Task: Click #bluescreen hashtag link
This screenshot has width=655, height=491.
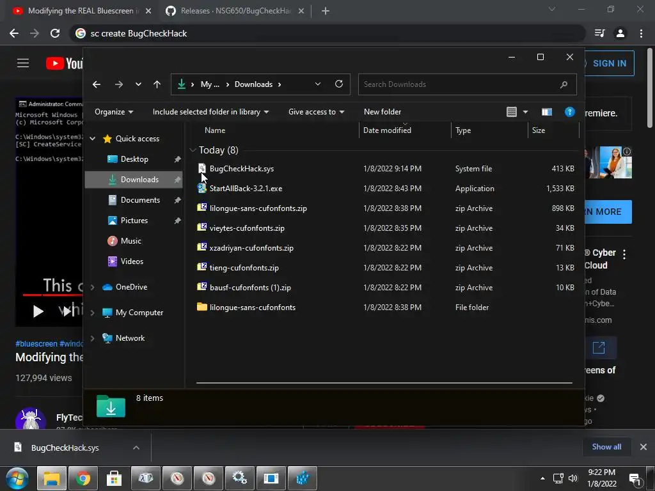Action: [x=36, y=343]
